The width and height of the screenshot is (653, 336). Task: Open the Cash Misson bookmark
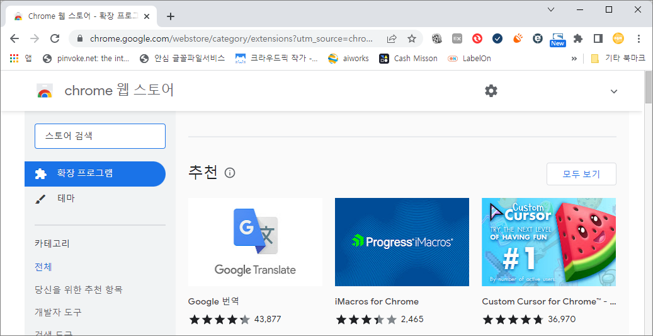(408, 59)
